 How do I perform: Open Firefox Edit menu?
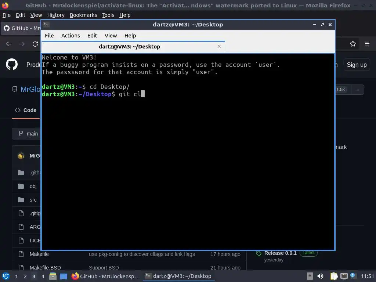(x=21, y=15)
